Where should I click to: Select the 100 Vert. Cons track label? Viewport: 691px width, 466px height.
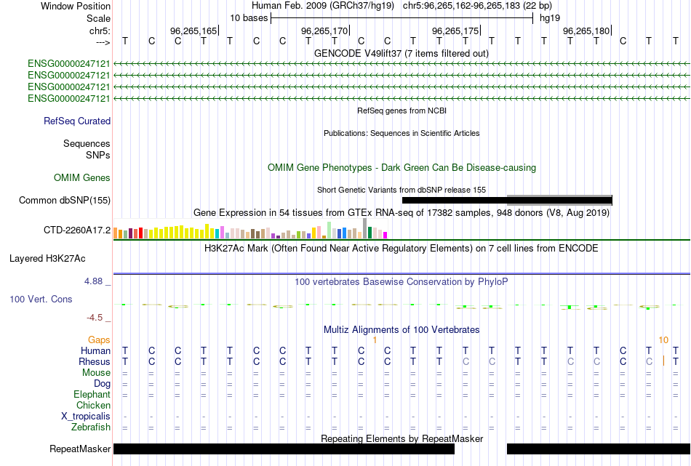point(41,299)
